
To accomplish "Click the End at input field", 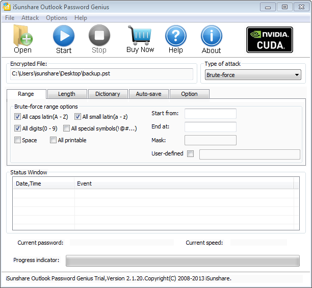I will tap(211, 127).
